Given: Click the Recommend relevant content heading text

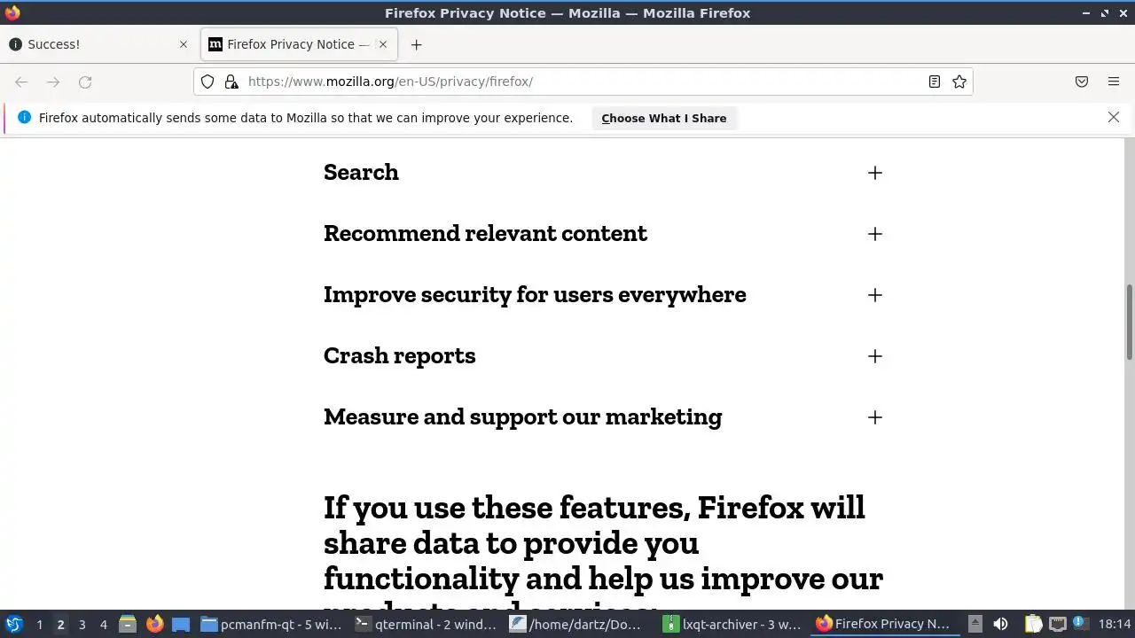Looking at the screenshot, I should [x=485, y=233].
